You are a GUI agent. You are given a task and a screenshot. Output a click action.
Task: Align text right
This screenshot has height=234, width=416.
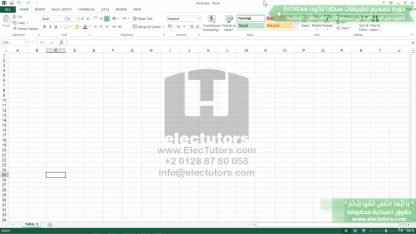click(107, 27)
